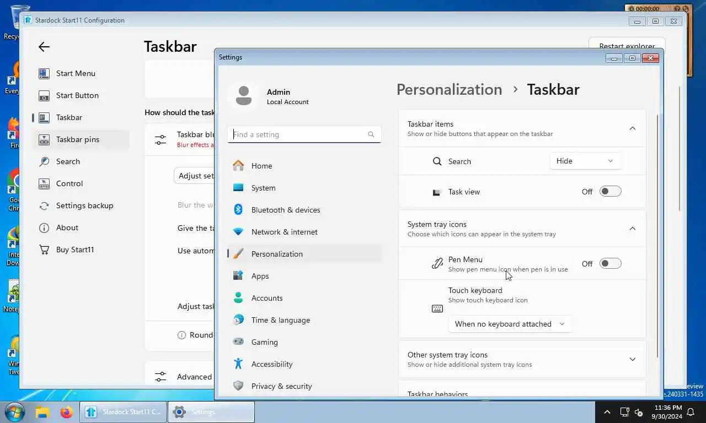This screenshot has height=423, width=706.
Task: Click Gaming controller icon in Settings
Action: 238,341
